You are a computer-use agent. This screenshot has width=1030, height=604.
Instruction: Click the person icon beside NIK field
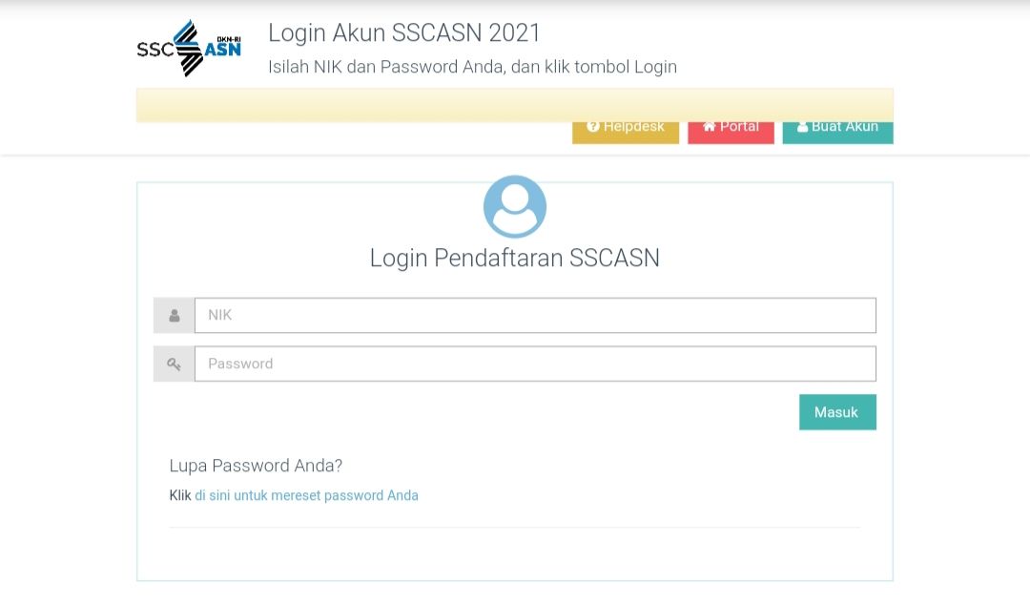[x=175, y=316]
